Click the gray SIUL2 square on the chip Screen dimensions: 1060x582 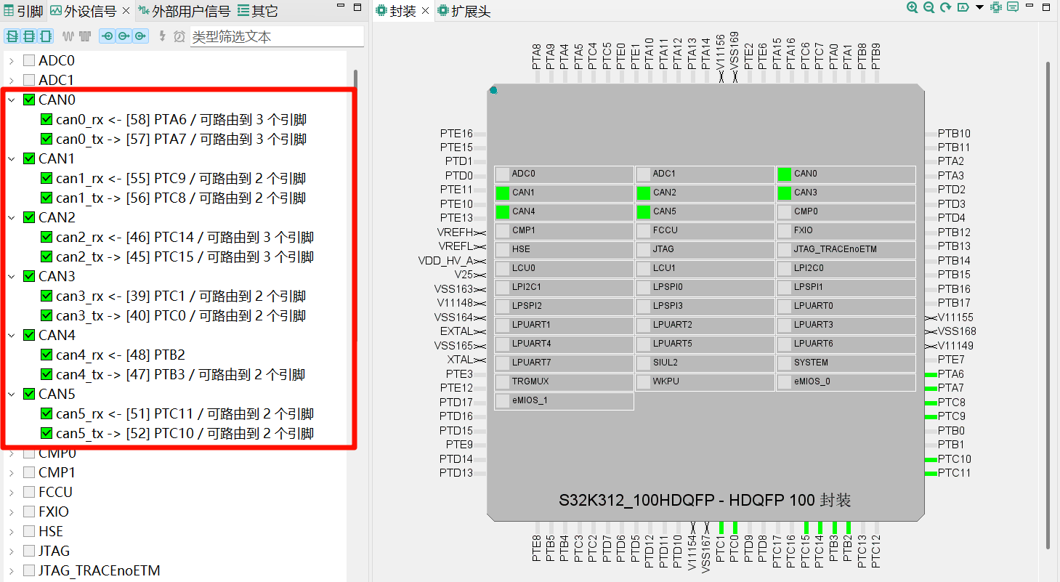(643, 363)
